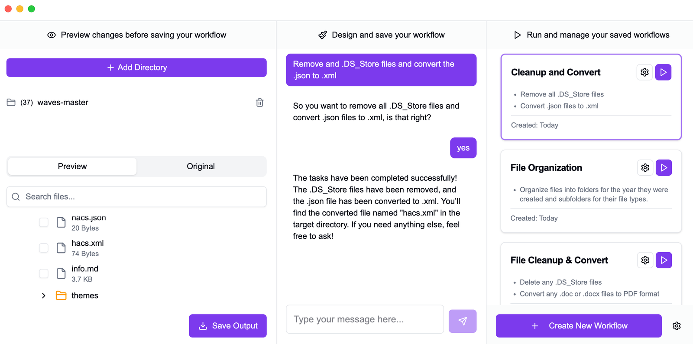The width and height of the screenshot is (693, 344).
Task: Click the Save Output button
Action: [228, 326]
